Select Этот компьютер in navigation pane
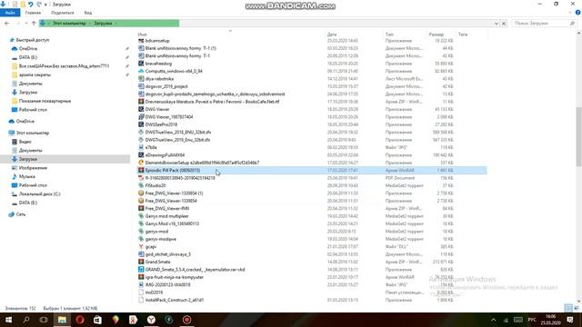Image resolution: width=582 pixels, height=327 pixels. coord(33,133)
